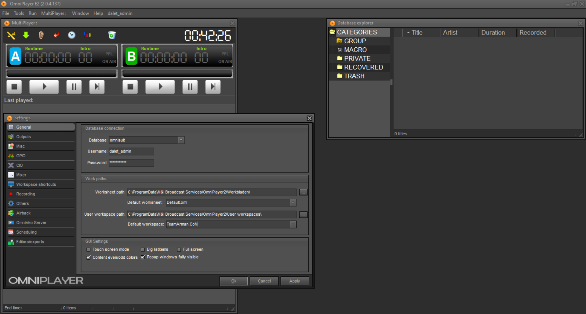The height and width of the screenshot is (314, 586).
Task: Open the Help menu
Action: [98, 13]
